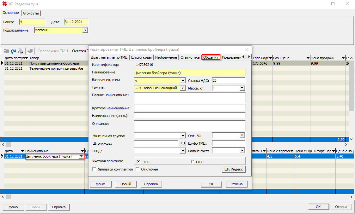
Task: Enable the 'Является комплектом' checkbox
Action: [x=94, y=169]
